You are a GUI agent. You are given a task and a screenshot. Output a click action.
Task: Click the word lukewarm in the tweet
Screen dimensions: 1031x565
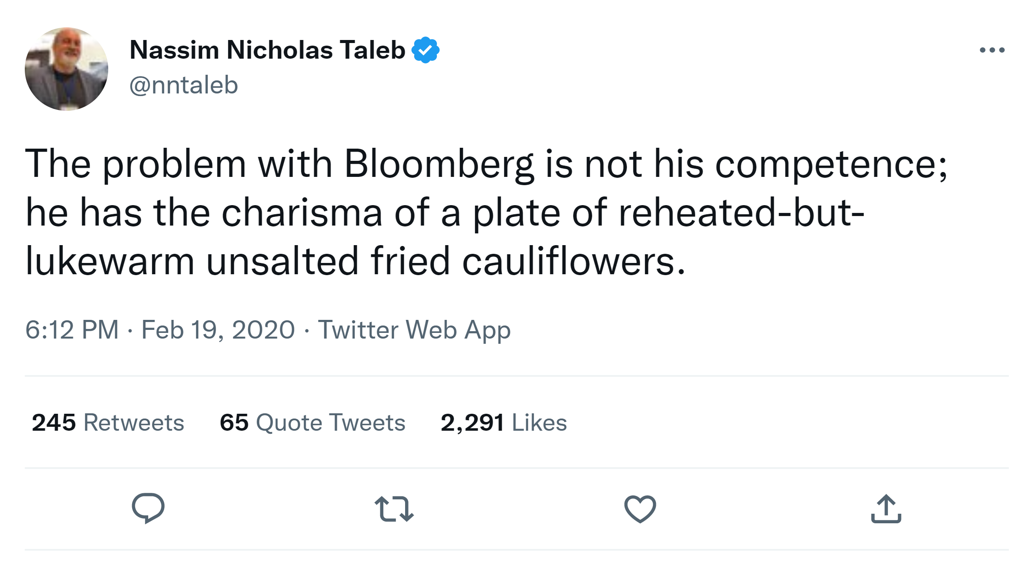(110, 262)
